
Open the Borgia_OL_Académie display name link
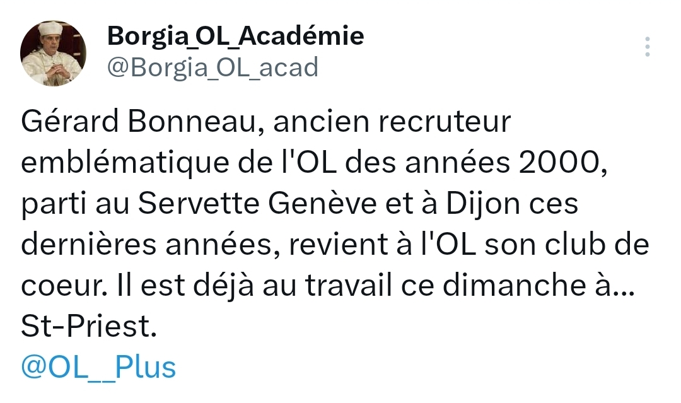click(235, 37)
